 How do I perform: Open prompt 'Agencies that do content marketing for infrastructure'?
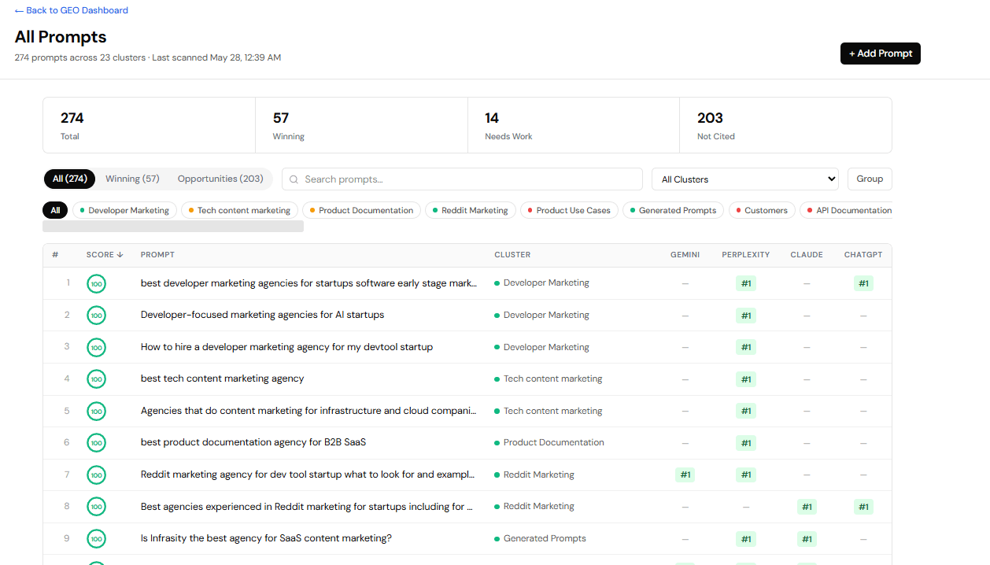(308, 411)
